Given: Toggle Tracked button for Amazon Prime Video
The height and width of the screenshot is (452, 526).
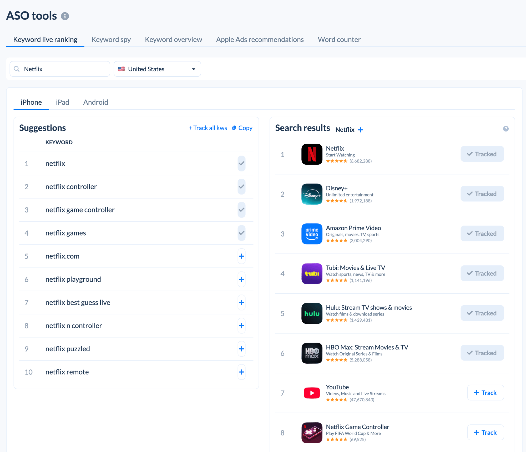Looking at the screenshot, I should click(x=482, y=233).
